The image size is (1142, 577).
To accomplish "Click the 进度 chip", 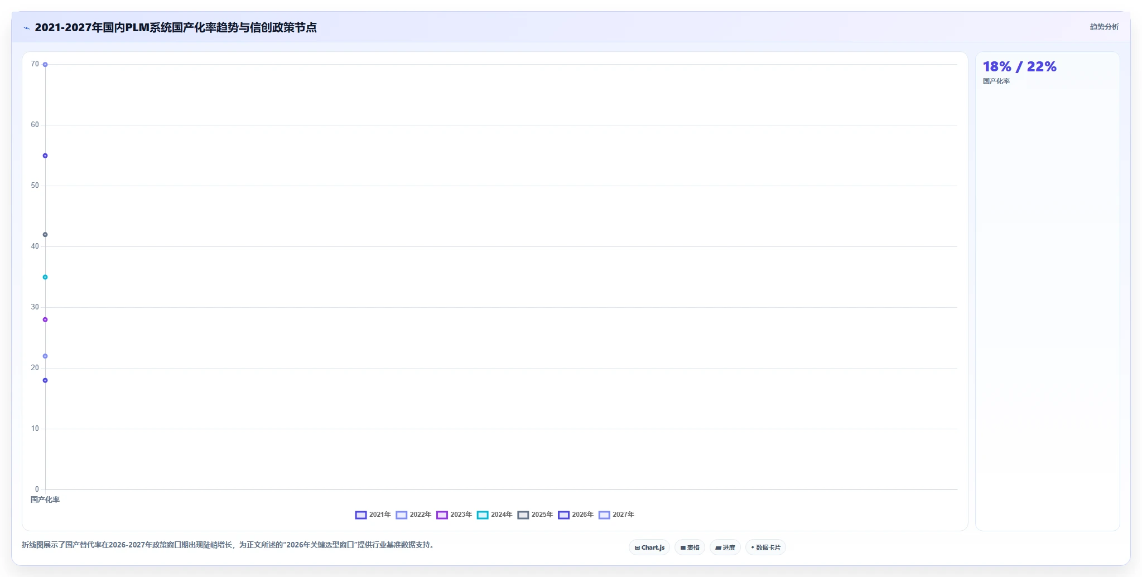I will click(725, 547).
